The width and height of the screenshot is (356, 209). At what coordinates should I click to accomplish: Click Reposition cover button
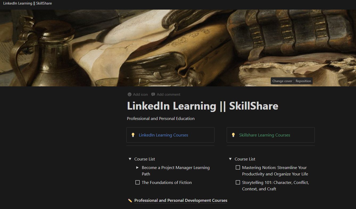click(x=303, y=81)
